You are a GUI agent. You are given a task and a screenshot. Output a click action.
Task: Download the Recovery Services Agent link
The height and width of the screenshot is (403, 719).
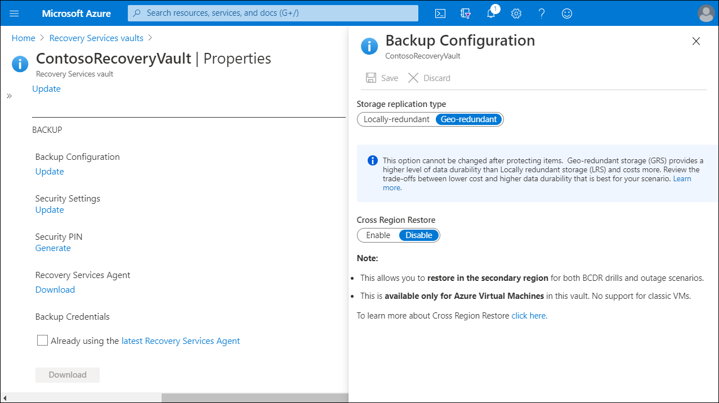(55, 290)
